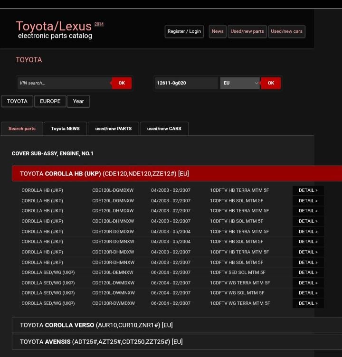Switch to the used/new CARS tab
342x357 pixels.
pos(164,129)
